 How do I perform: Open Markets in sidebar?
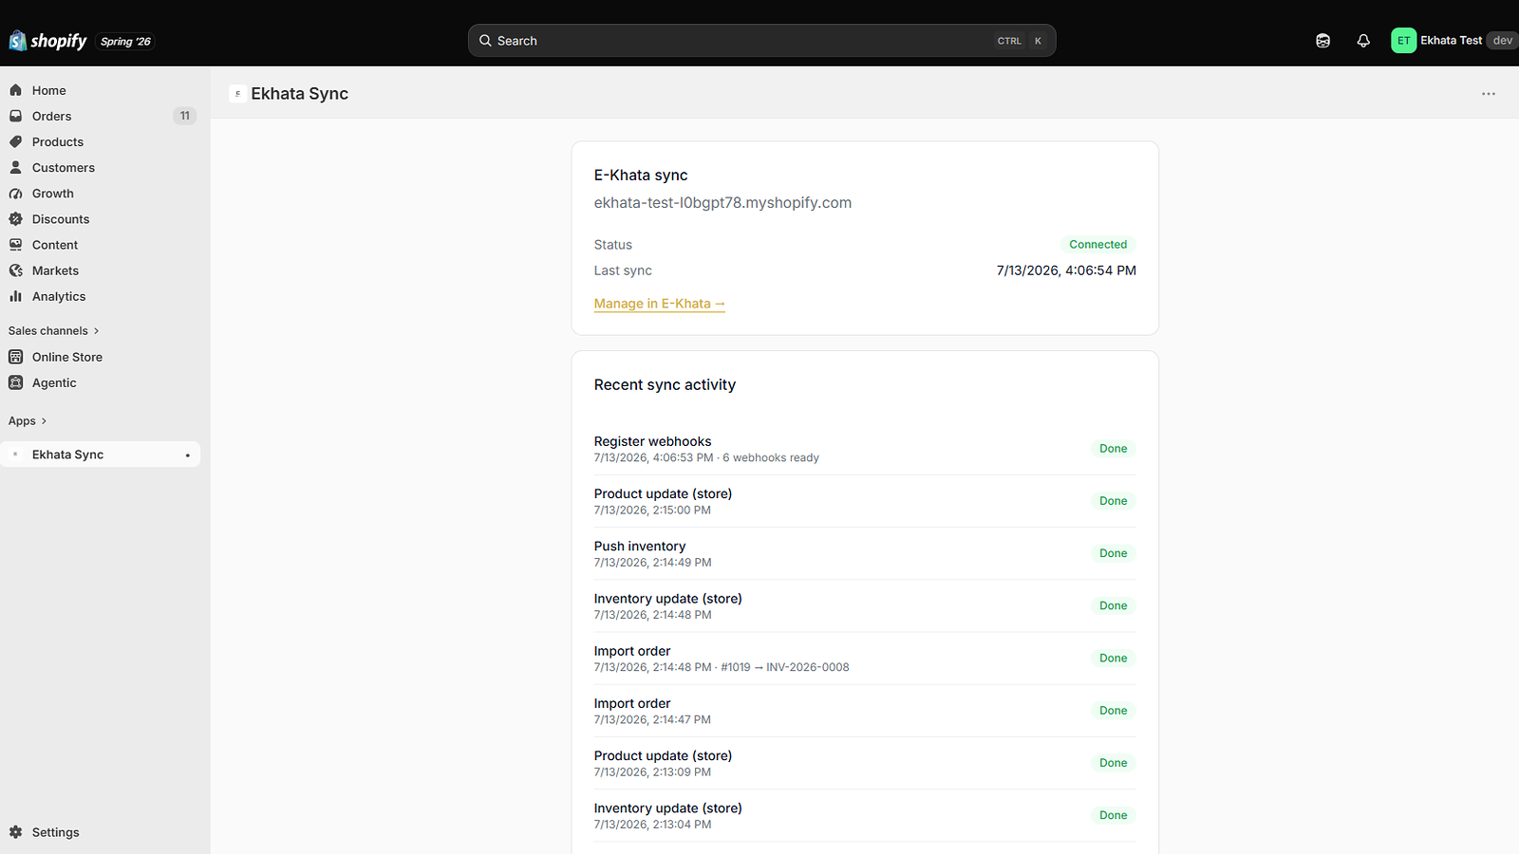point(55,270)
